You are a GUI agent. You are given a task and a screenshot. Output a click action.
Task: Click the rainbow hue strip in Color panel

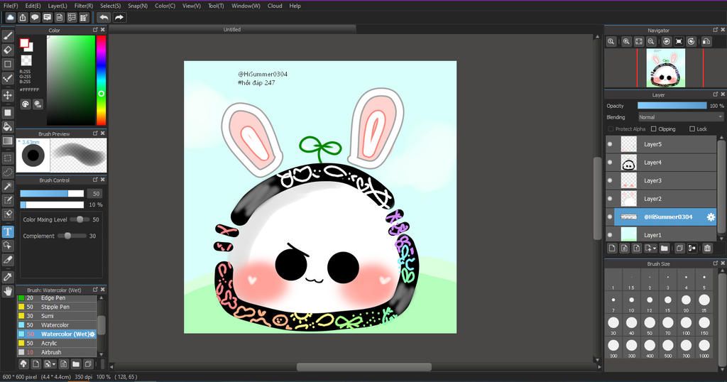pyautogui.click(x=101, y=80)
